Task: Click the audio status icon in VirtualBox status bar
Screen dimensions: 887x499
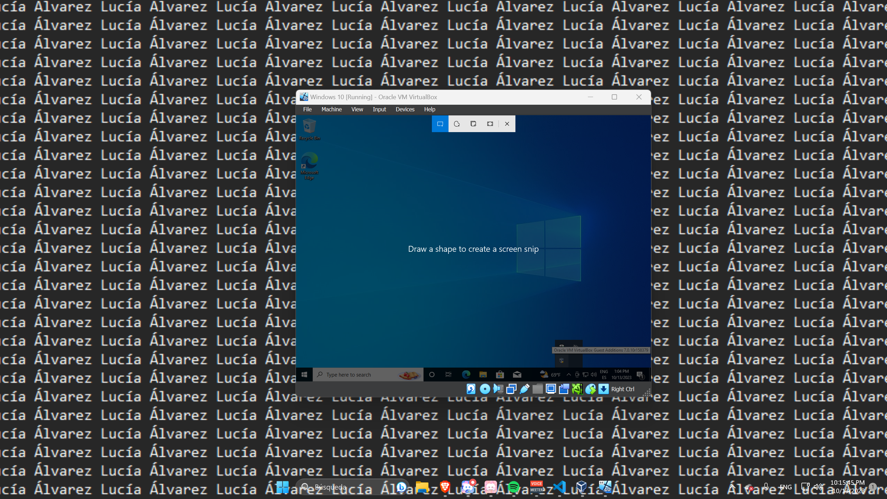Action: point(498,389)
